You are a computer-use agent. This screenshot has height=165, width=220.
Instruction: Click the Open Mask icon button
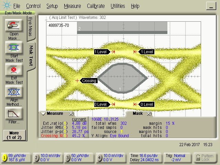[x=14, y=25]
